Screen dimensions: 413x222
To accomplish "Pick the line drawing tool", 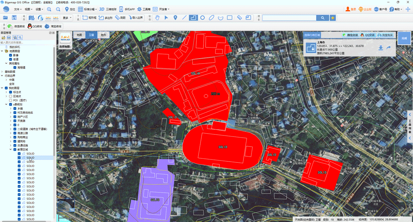I will pos(184,18).
